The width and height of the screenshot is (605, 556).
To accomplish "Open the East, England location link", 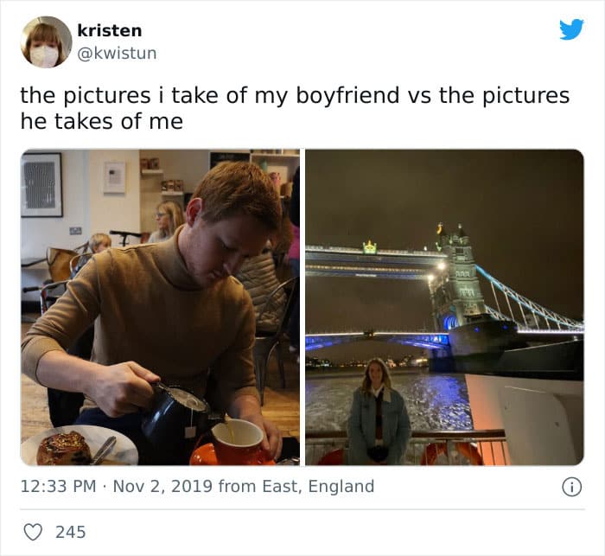I will [318, 486].
